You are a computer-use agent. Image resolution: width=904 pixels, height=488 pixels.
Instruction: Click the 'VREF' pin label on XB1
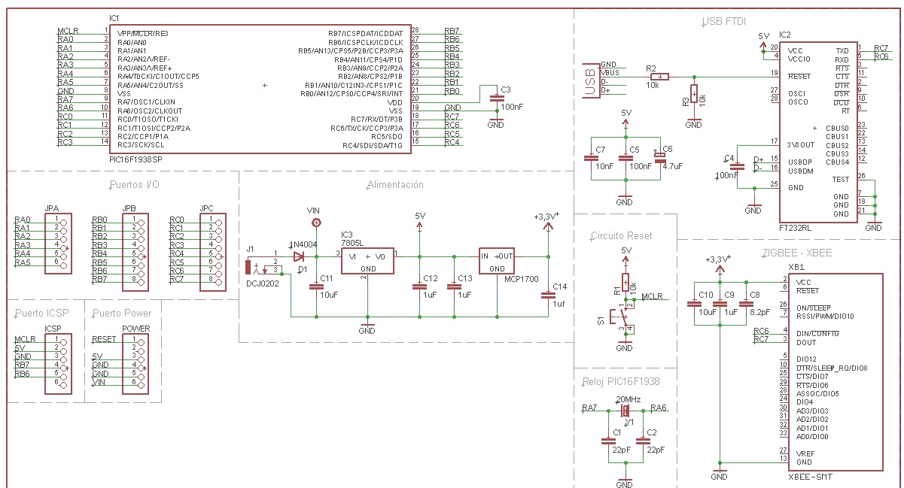click(x=806, y=453)
